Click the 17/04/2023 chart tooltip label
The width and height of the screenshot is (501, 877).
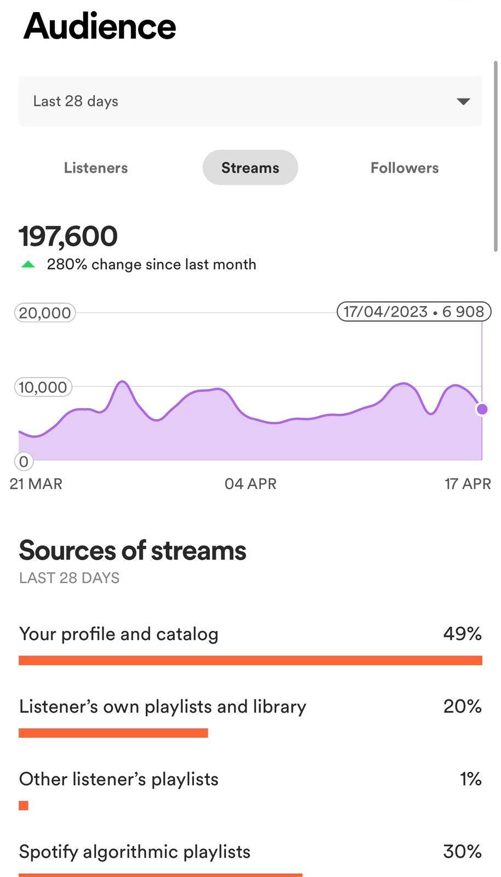[x=414, y=312]
